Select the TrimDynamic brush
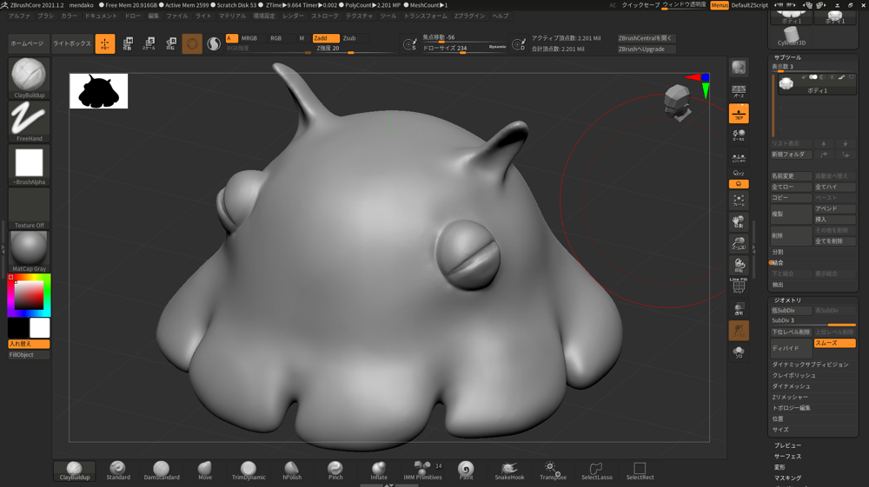 (249, 471)
